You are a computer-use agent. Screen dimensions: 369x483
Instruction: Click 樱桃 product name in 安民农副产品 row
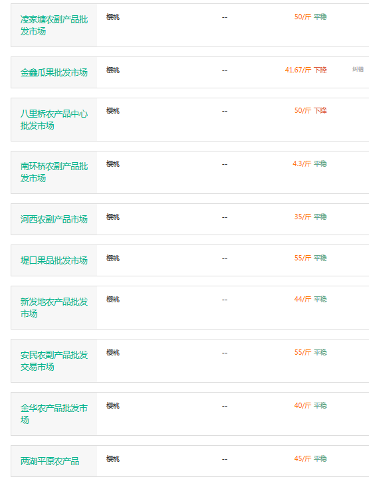(113, 352)
